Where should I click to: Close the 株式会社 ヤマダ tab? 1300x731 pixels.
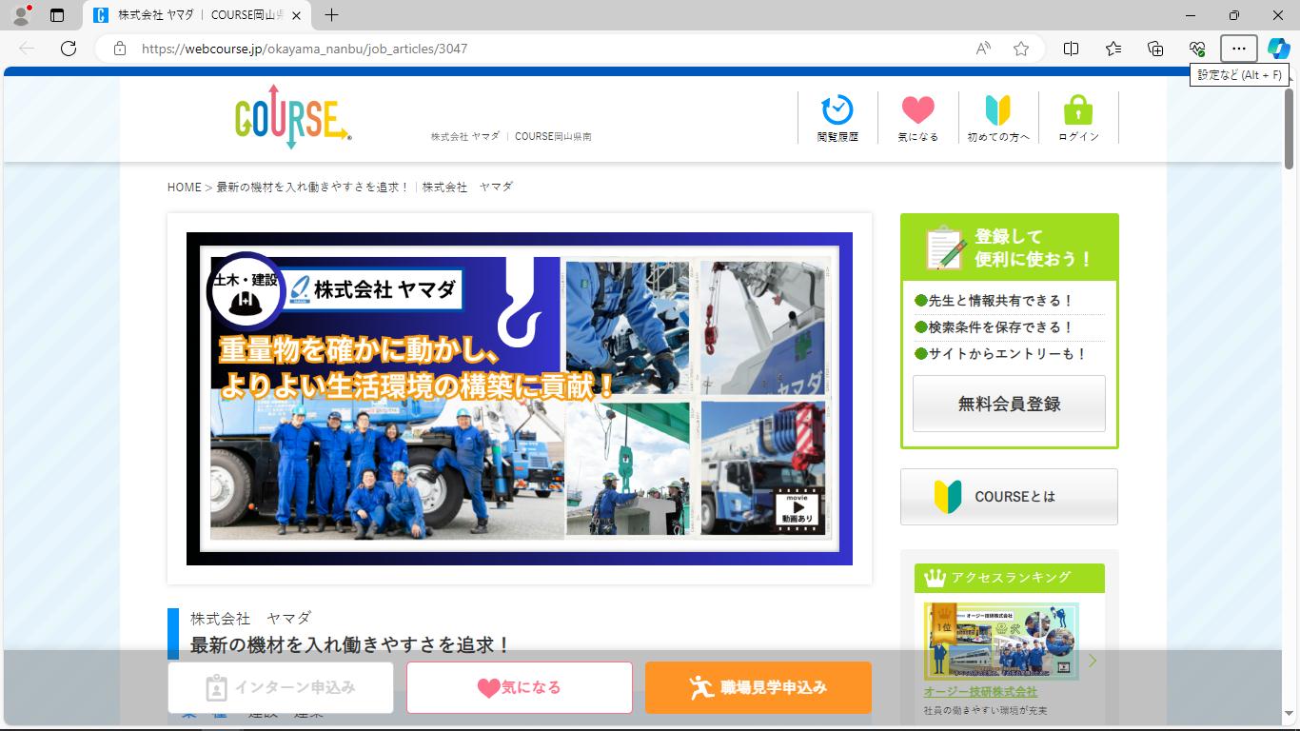296,15
